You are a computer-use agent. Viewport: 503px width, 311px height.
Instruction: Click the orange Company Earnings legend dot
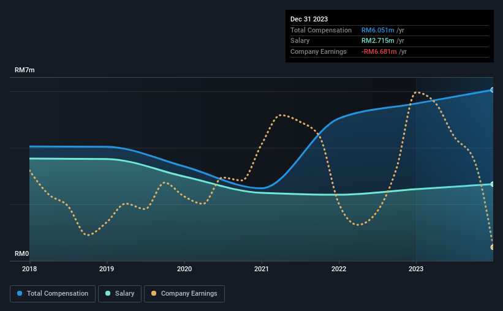154,293
